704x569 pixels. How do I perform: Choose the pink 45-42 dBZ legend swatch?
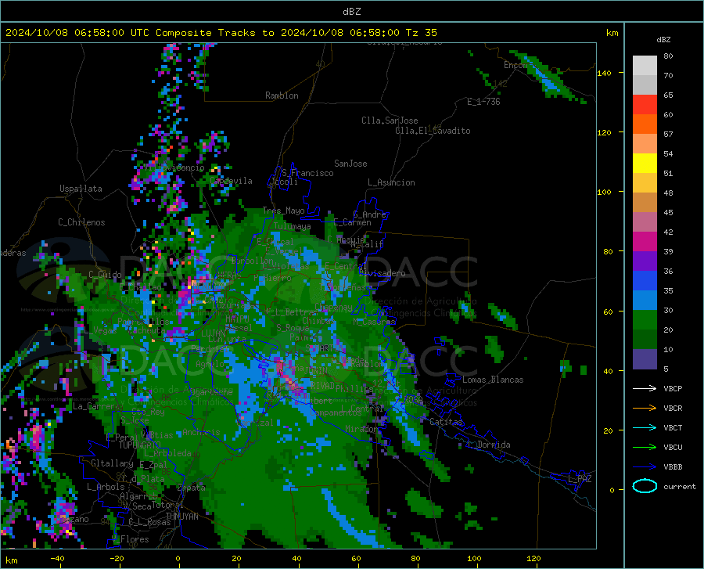(x=645, y=222)
